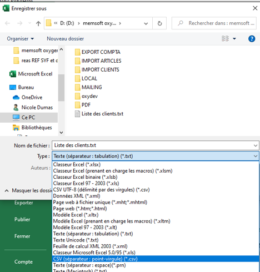Choose Texte Unicode (*.txt) type
The height and width of the screenshot is (272, 260).
pos(156,240)
